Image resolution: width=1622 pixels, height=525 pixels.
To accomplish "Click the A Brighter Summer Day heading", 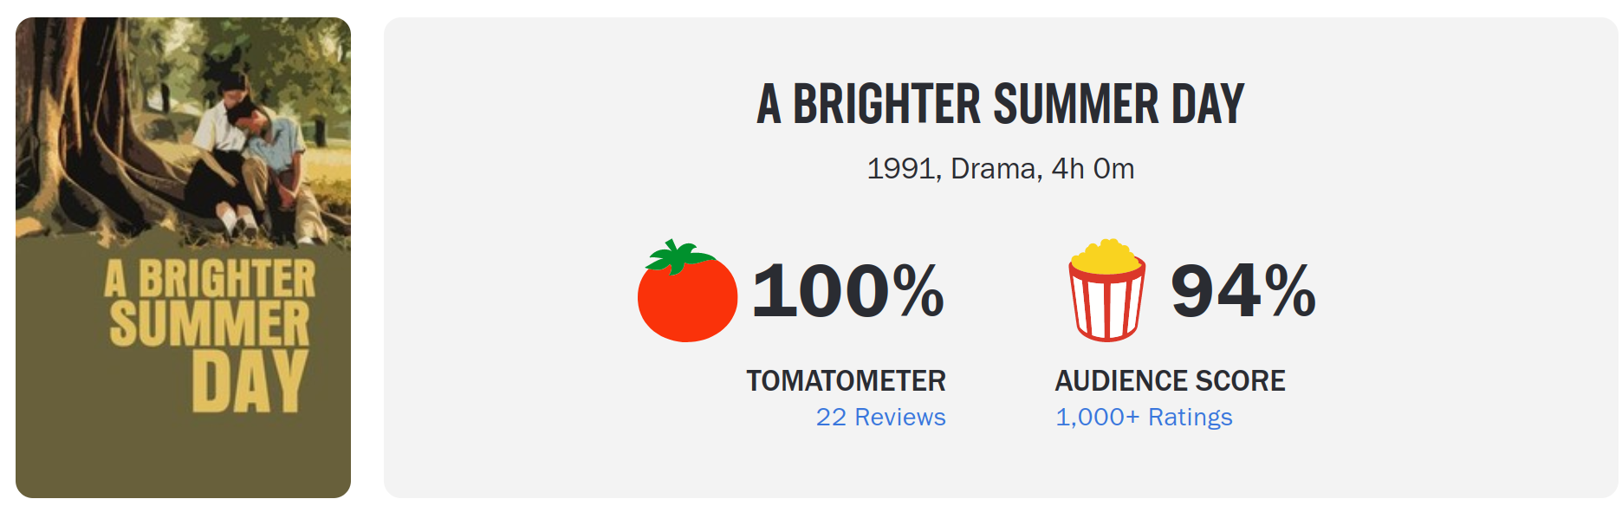I will point(1001,104).
